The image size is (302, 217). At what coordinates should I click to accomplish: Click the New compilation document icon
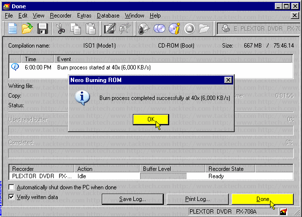[x=13, y=29]
